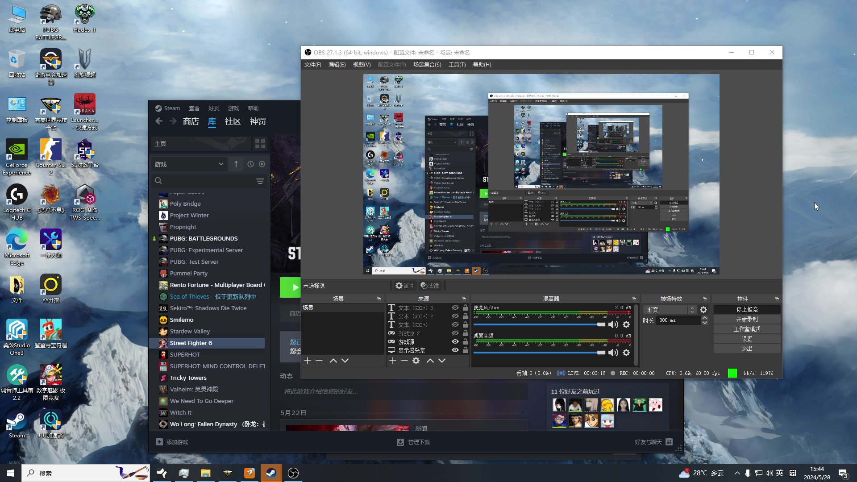Show the 文本 (GDI+) 3 source
This screenshot has height=482, width=857.
pos(455,307)
